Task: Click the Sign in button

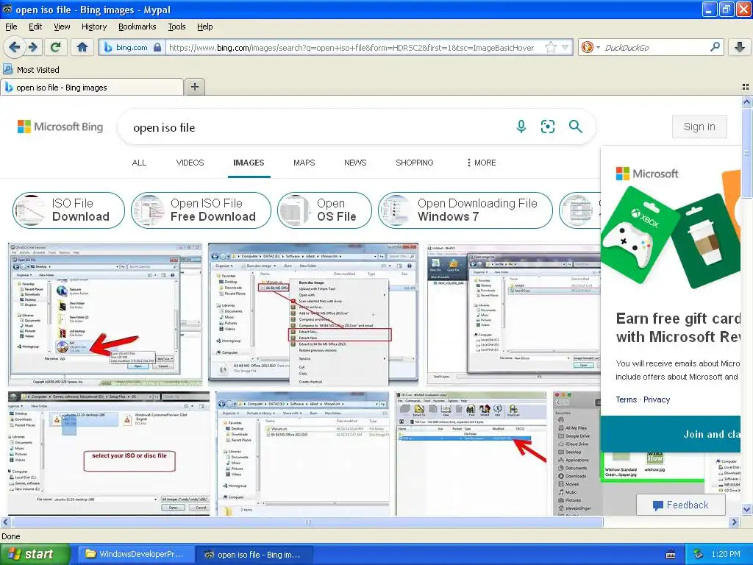Action: pyautogui.click(x=699, y=127)
